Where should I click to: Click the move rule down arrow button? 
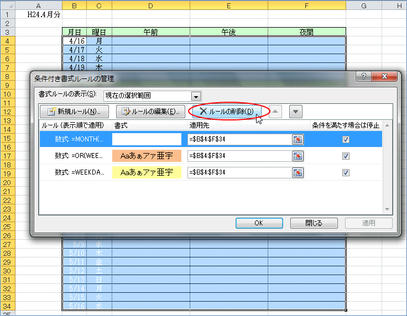pyautogui.click(x=296, y=112)
